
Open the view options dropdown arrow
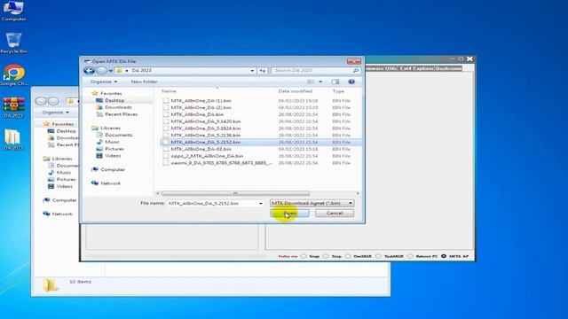(x=320, y=82)
